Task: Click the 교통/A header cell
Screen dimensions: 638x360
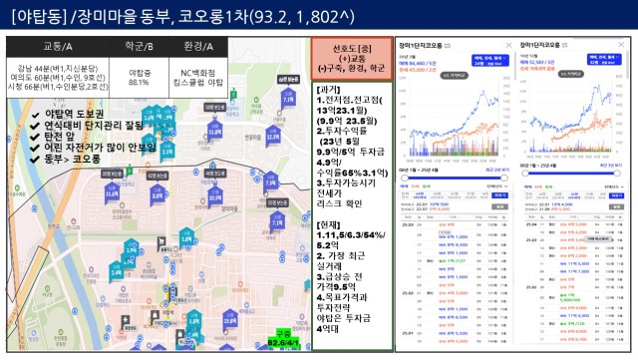Action: click(58, 47)
